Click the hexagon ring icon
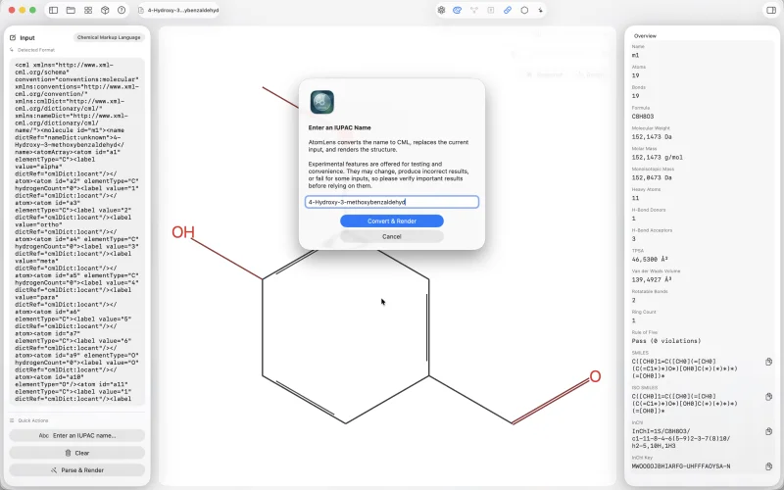The height and width of the screenshot is (490, 784). (524, 10)
